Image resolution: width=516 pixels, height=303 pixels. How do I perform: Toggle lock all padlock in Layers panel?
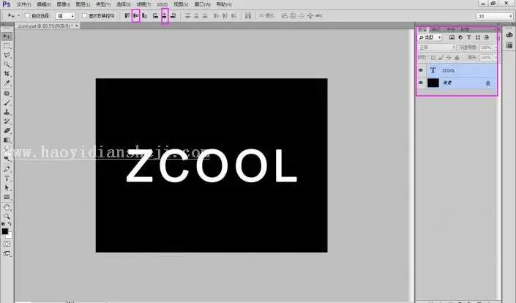457,58
